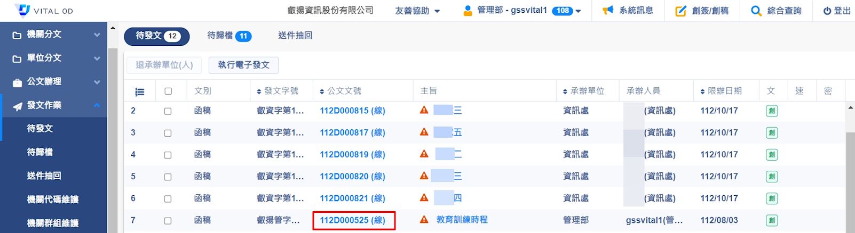Check the box for row 5

[168, 177]
